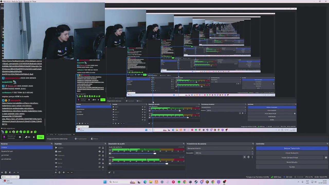Open Propiedades for the source

pos(81,139)
